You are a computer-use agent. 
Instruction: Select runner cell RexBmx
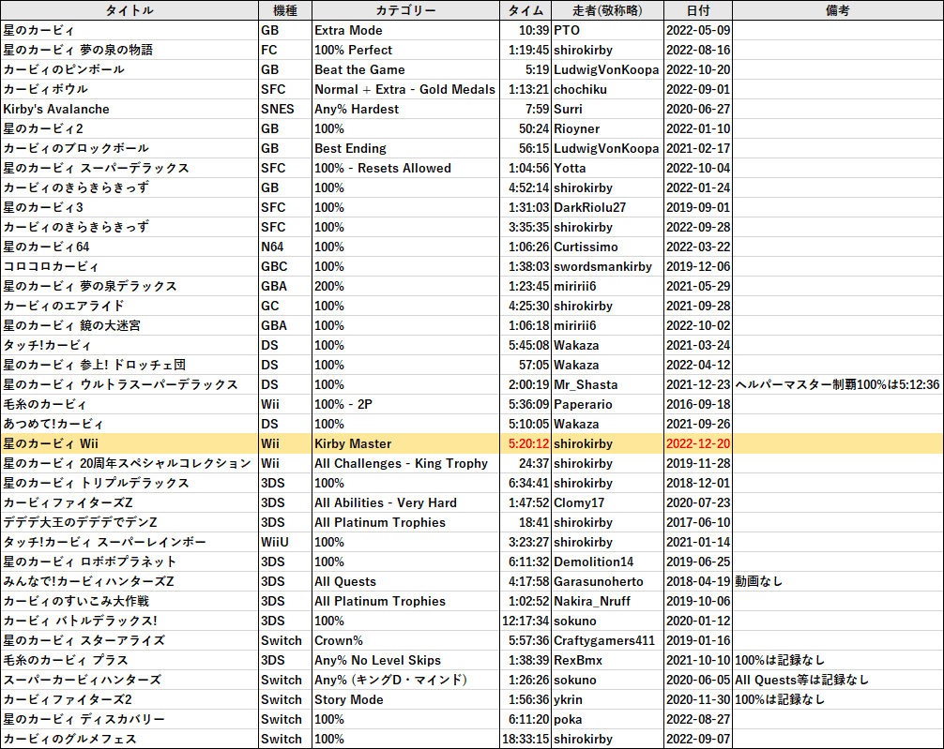(607, 661)
